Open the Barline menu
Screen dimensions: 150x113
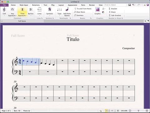(x=31, y=12)
